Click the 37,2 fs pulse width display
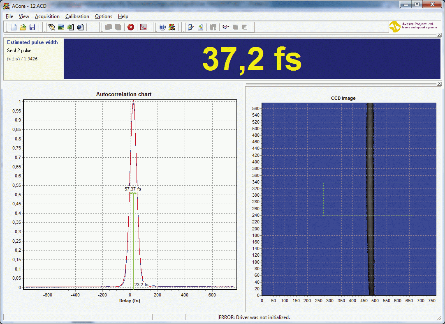 252,59
